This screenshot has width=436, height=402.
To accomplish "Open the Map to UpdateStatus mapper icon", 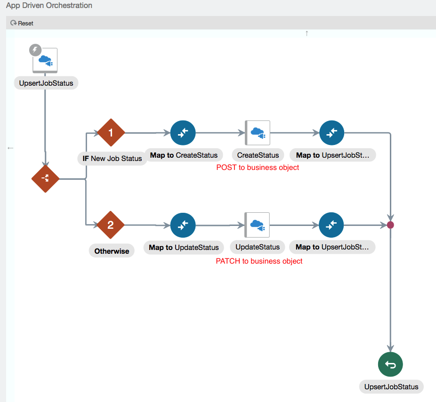I will point(183,225).
